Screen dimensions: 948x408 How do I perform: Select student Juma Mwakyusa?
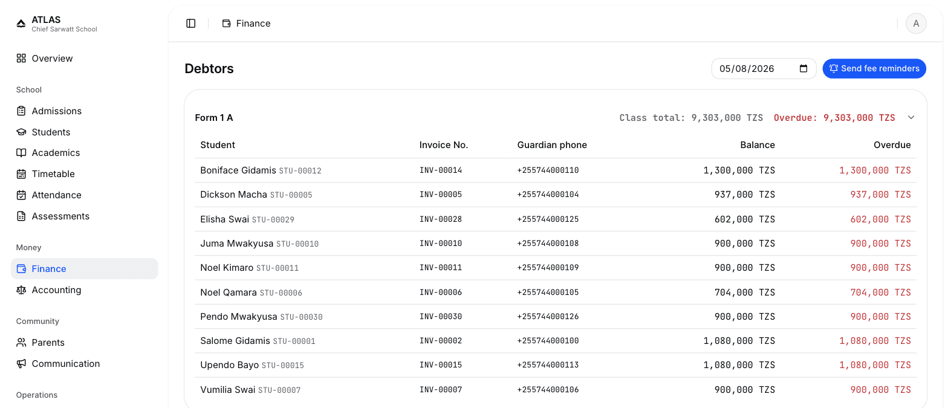click(x=237, y=244)
